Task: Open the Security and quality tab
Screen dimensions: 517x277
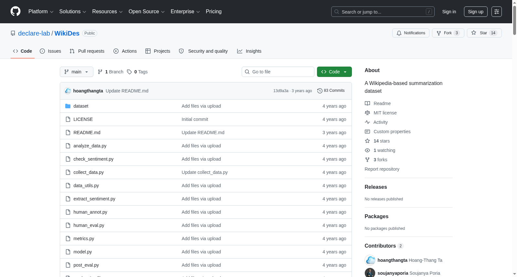Action: pos(203,51)
